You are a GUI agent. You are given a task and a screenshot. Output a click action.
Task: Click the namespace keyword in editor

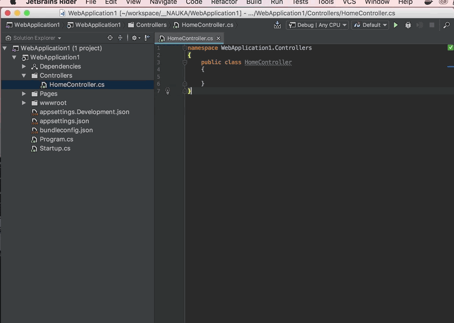click(x=203, y=48)
